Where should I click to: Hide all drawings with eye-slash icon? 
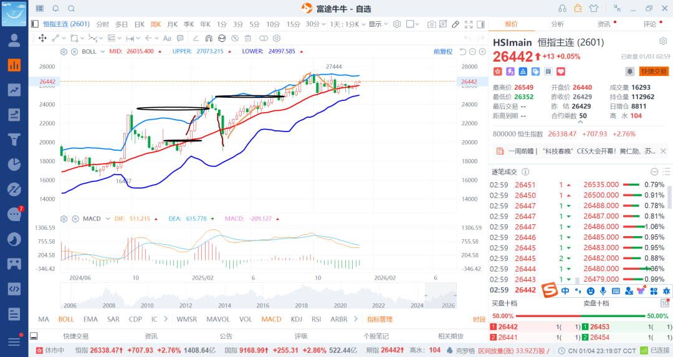tap(234, 38)
